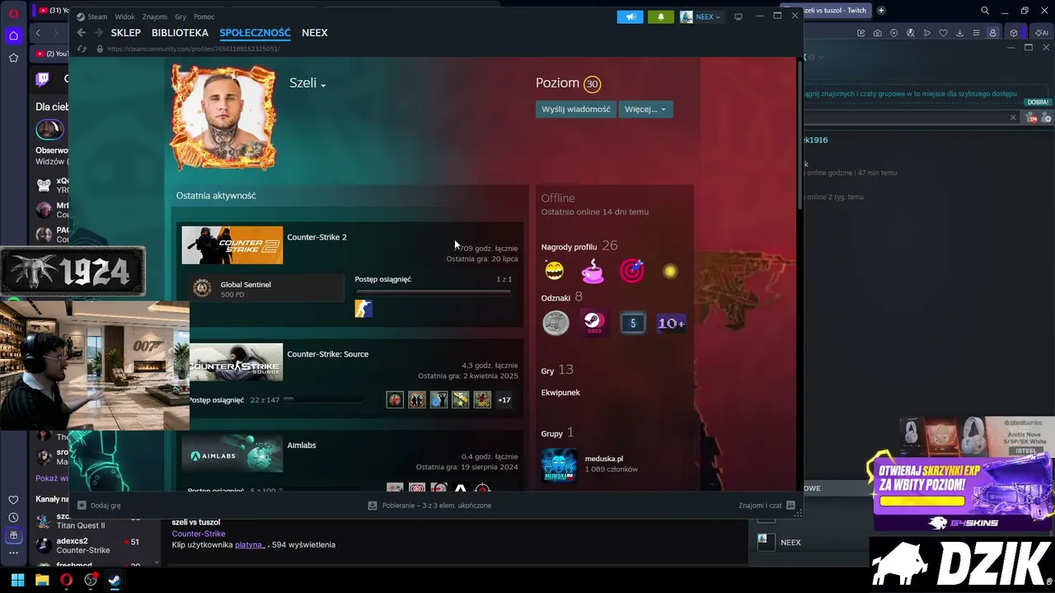Open the number 5 badge
Viewport: 1055px width, 593px height.
coord(633,323)
